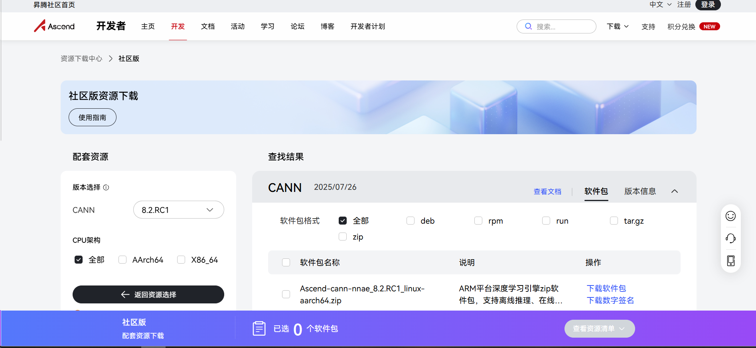Click the 注册 link
The height and width of the screenshot is (348, 756).
click(684, 4)
